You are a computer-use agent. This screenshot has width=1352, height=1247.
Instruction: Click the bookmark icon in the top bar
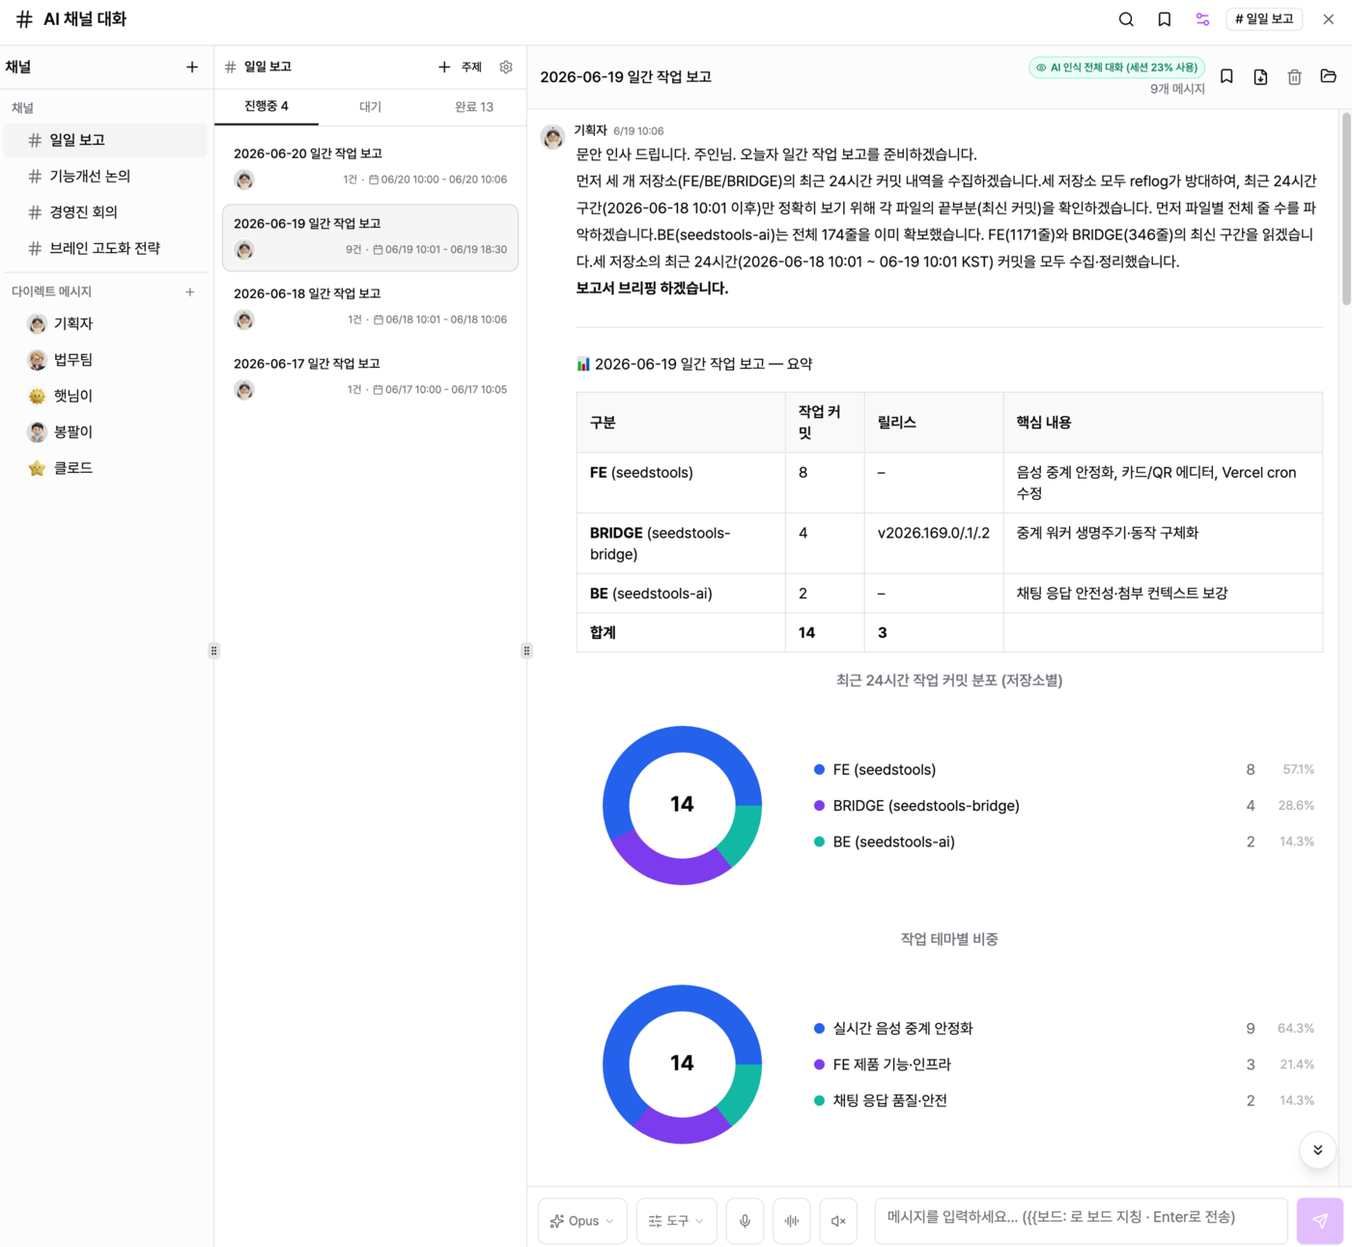click(x=1165, y=19)
